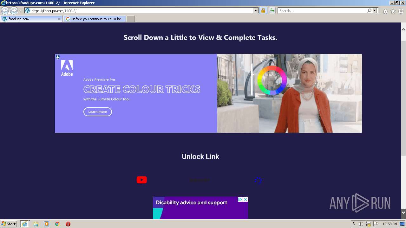Click the Show desktop tray icon
This screenshot has width=406, height=228.
[x=403, y=224]
